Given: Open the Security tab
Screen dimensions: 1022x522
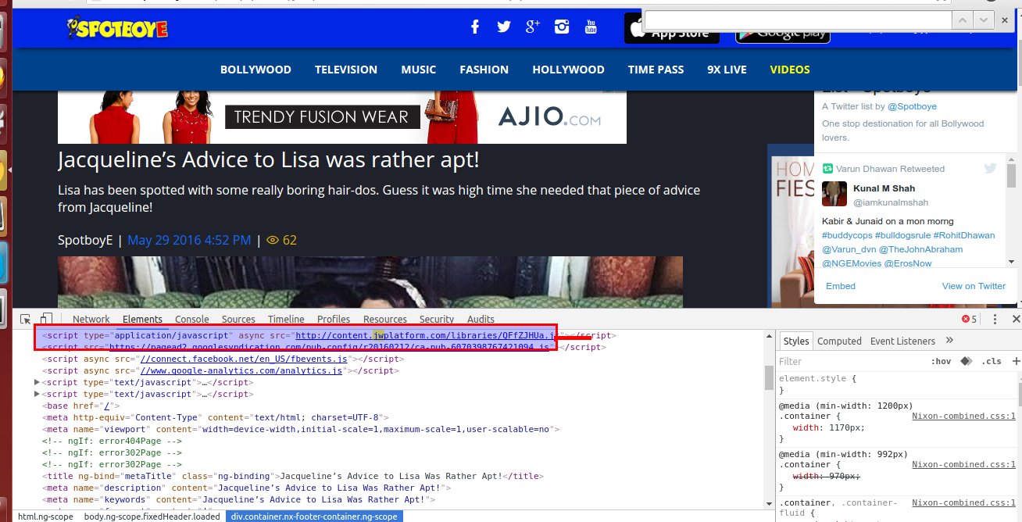Looking at the screenshot, I should 437,319.
